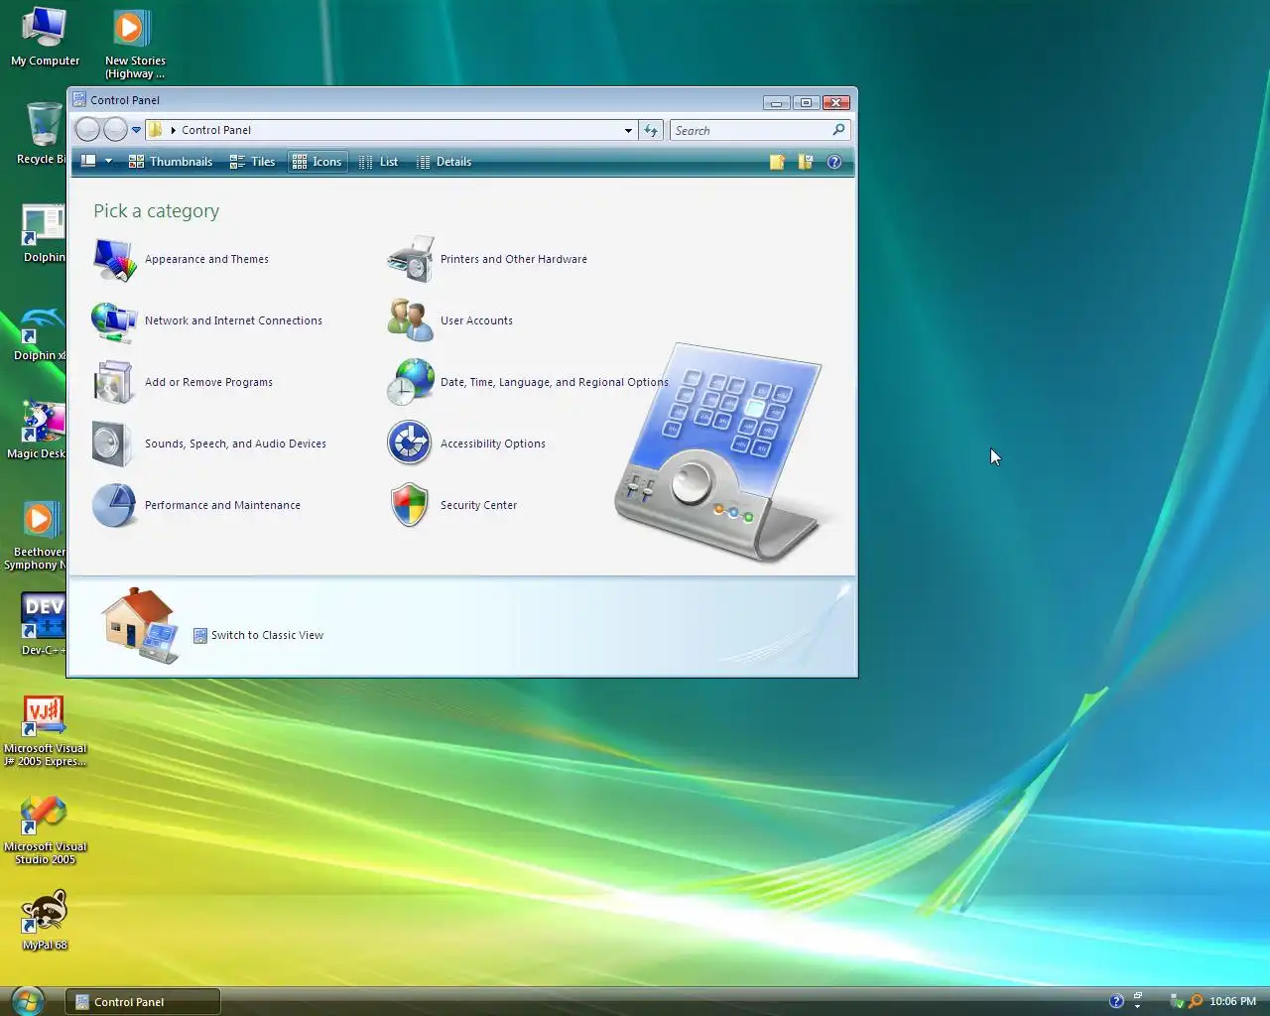Open the Security Center text link
The image size is (1270, 1016).
(478, 506)
